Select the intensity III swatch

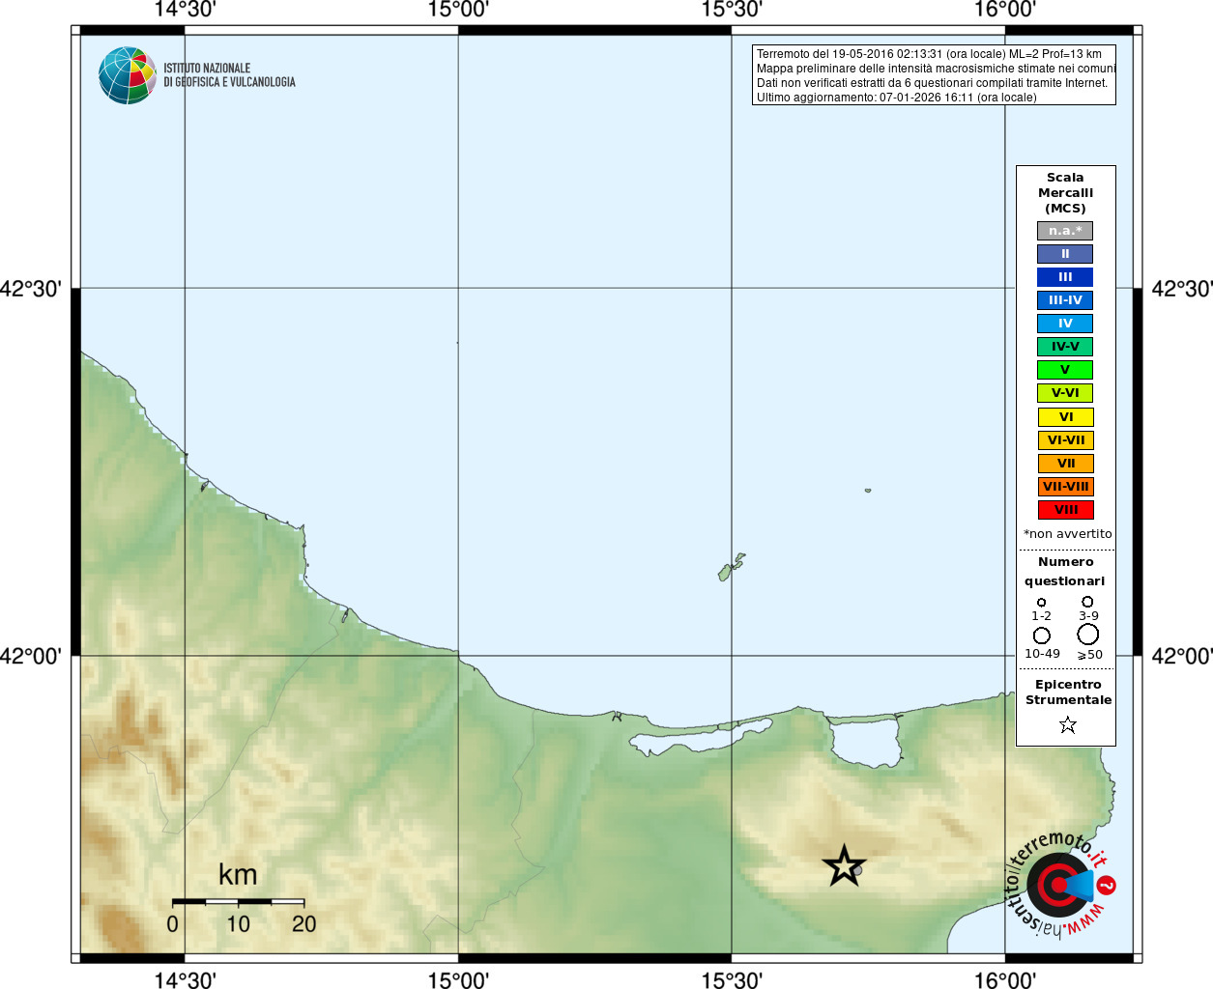pos(1065,277)
